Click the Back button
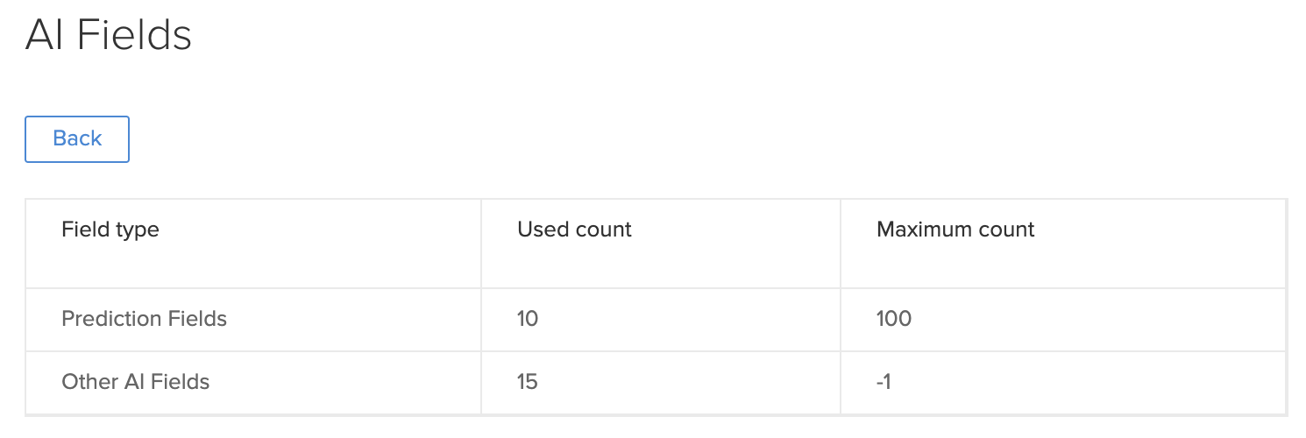The image size is (1306, 438). tap(77, 138)
